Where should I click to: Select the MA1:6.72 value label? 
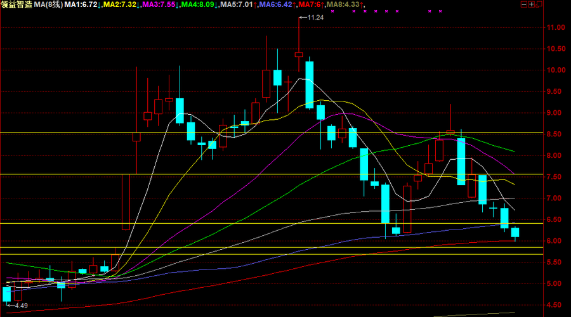tap(81, 4)
